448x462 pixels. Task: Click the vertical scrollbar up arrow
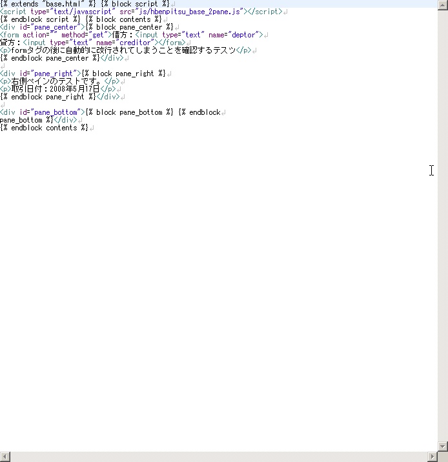[443, 5]
